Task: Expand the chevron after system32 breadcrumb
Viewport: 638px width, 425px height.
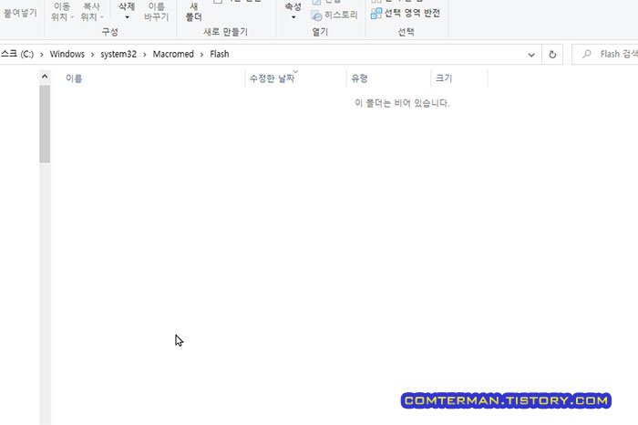Action: coord(144,55)
